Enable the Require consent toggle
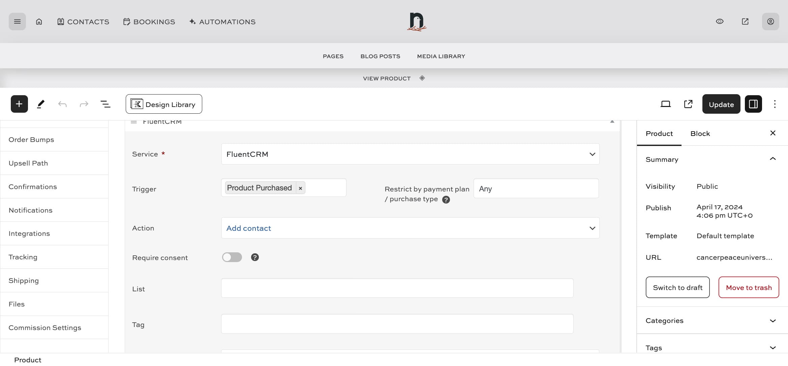This screenshot has width=788, height=366. [232, 257]
